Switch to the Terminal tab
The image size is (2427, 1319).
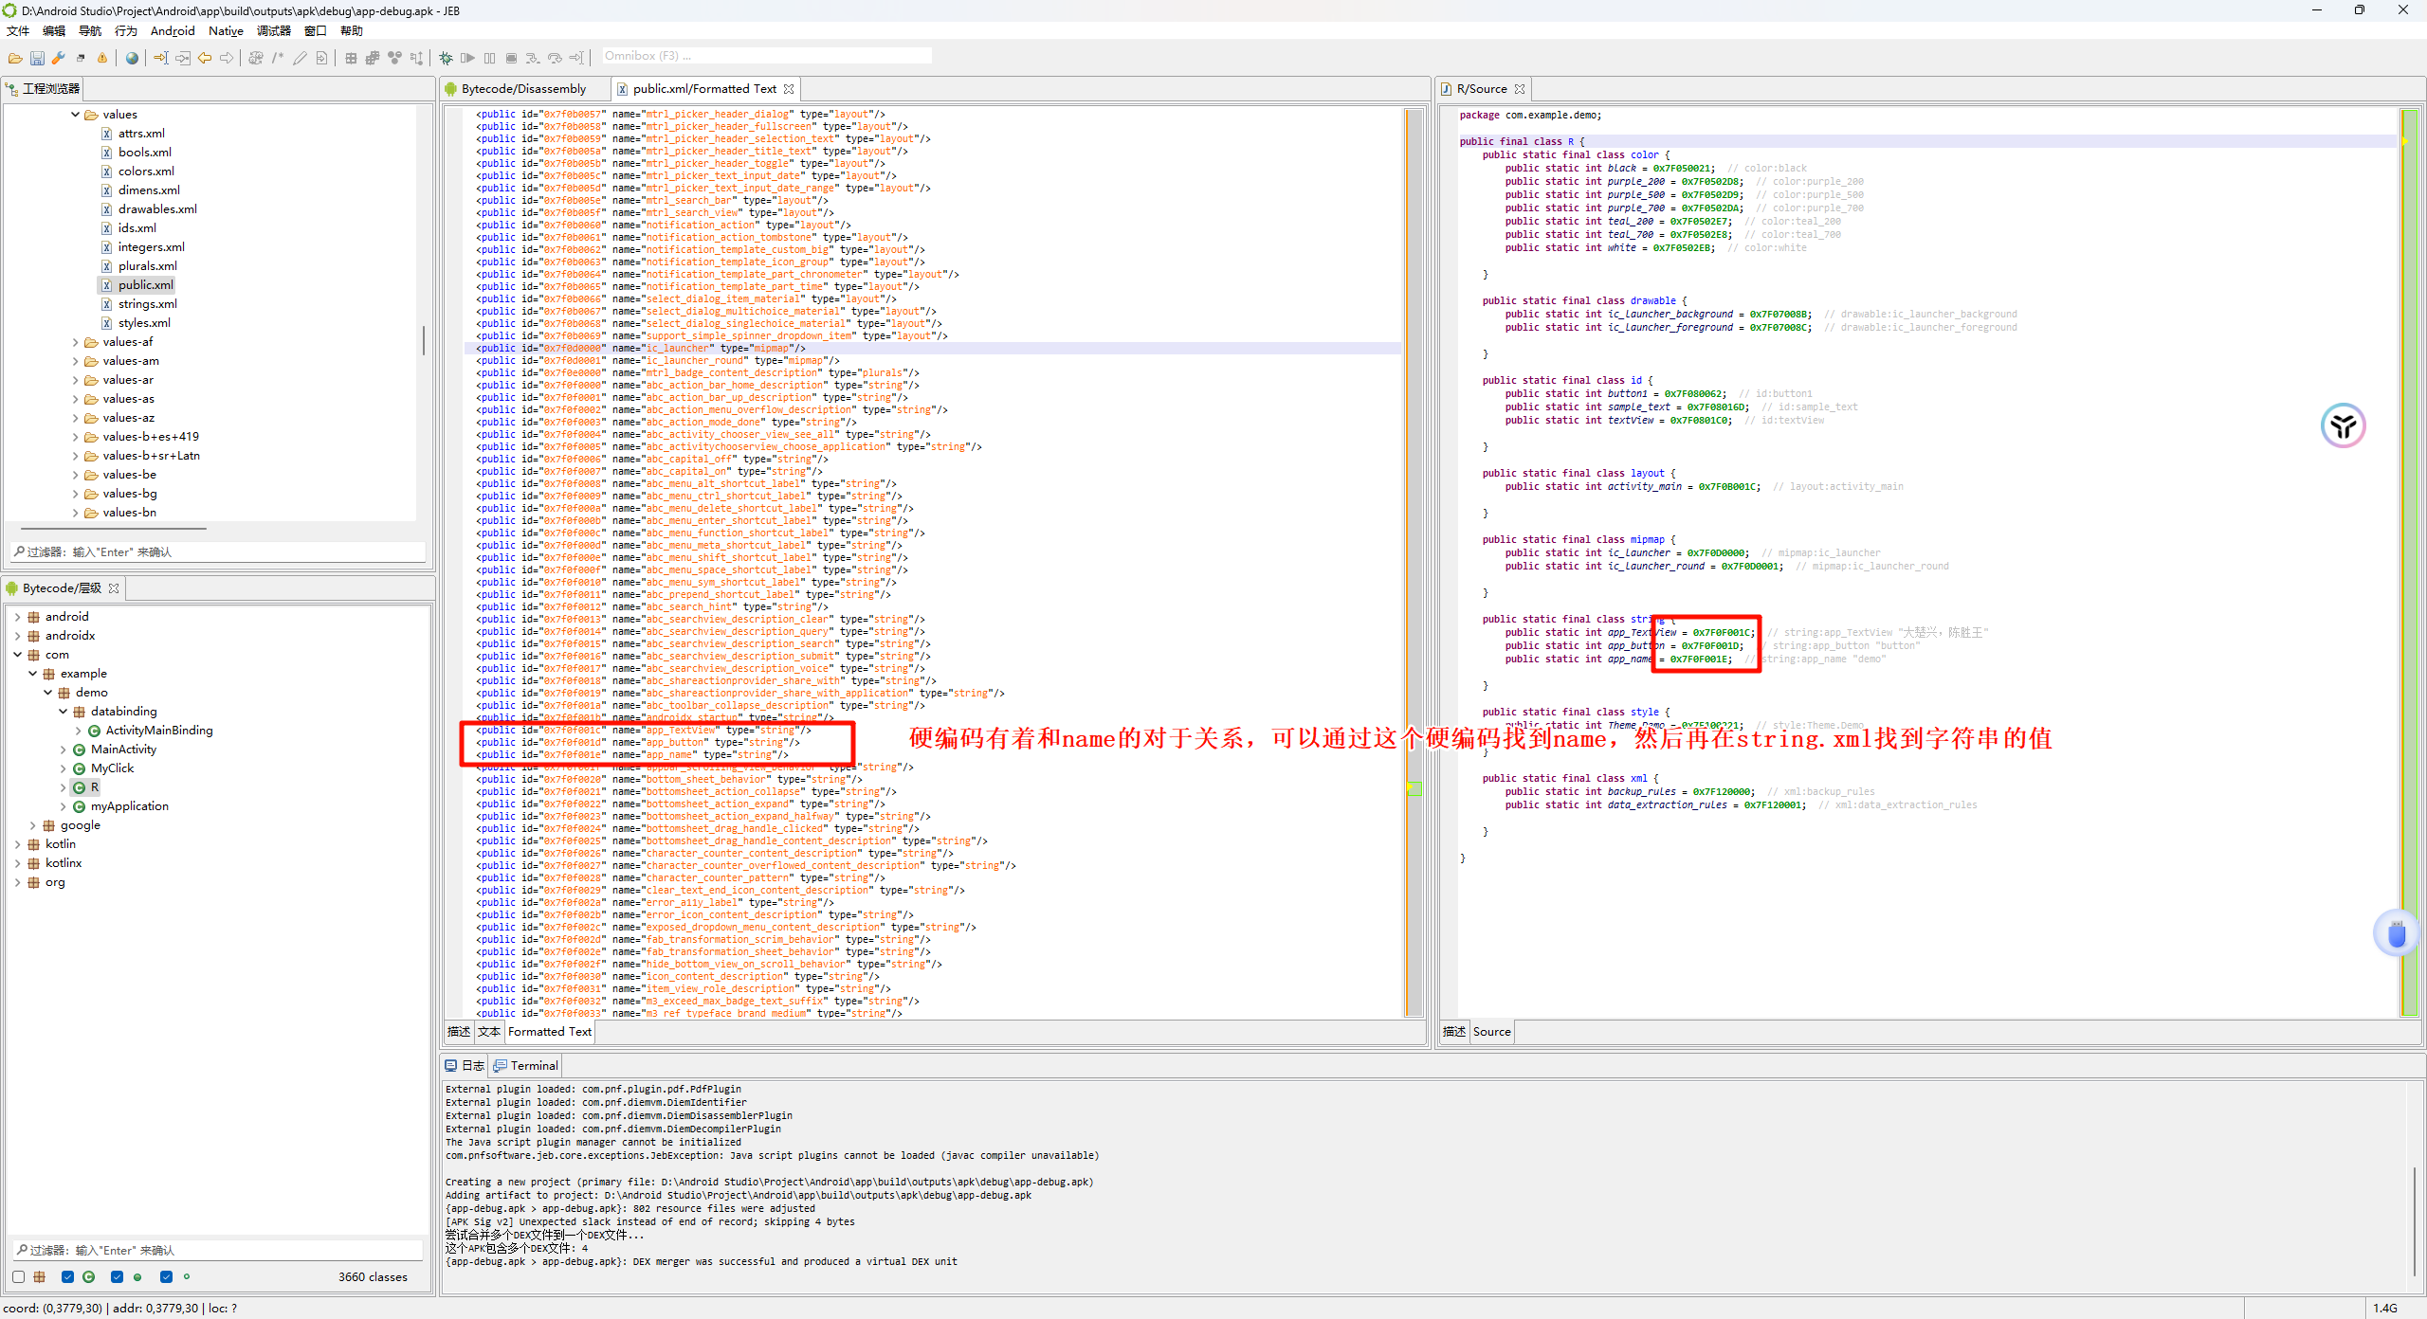point(534,1066)
